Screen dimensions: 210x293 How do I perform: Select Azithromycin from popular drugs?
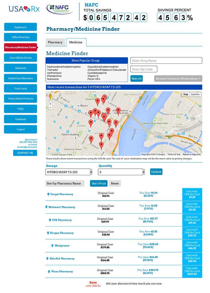(x=54, y=73)
